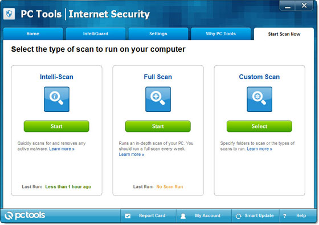
Task: Click the Full Scan magnifier plus icon
Action: click(158, 99)
